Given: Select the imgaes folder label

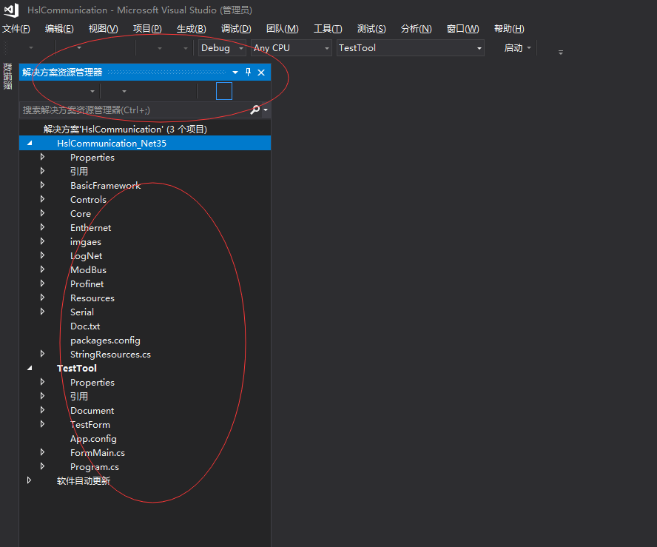Looking at the screenshot, I should click(x=86, y=242).
